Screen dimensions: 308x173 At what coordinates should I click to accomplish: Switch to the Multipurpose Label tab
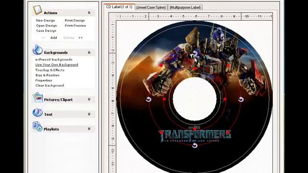(185, 8)
